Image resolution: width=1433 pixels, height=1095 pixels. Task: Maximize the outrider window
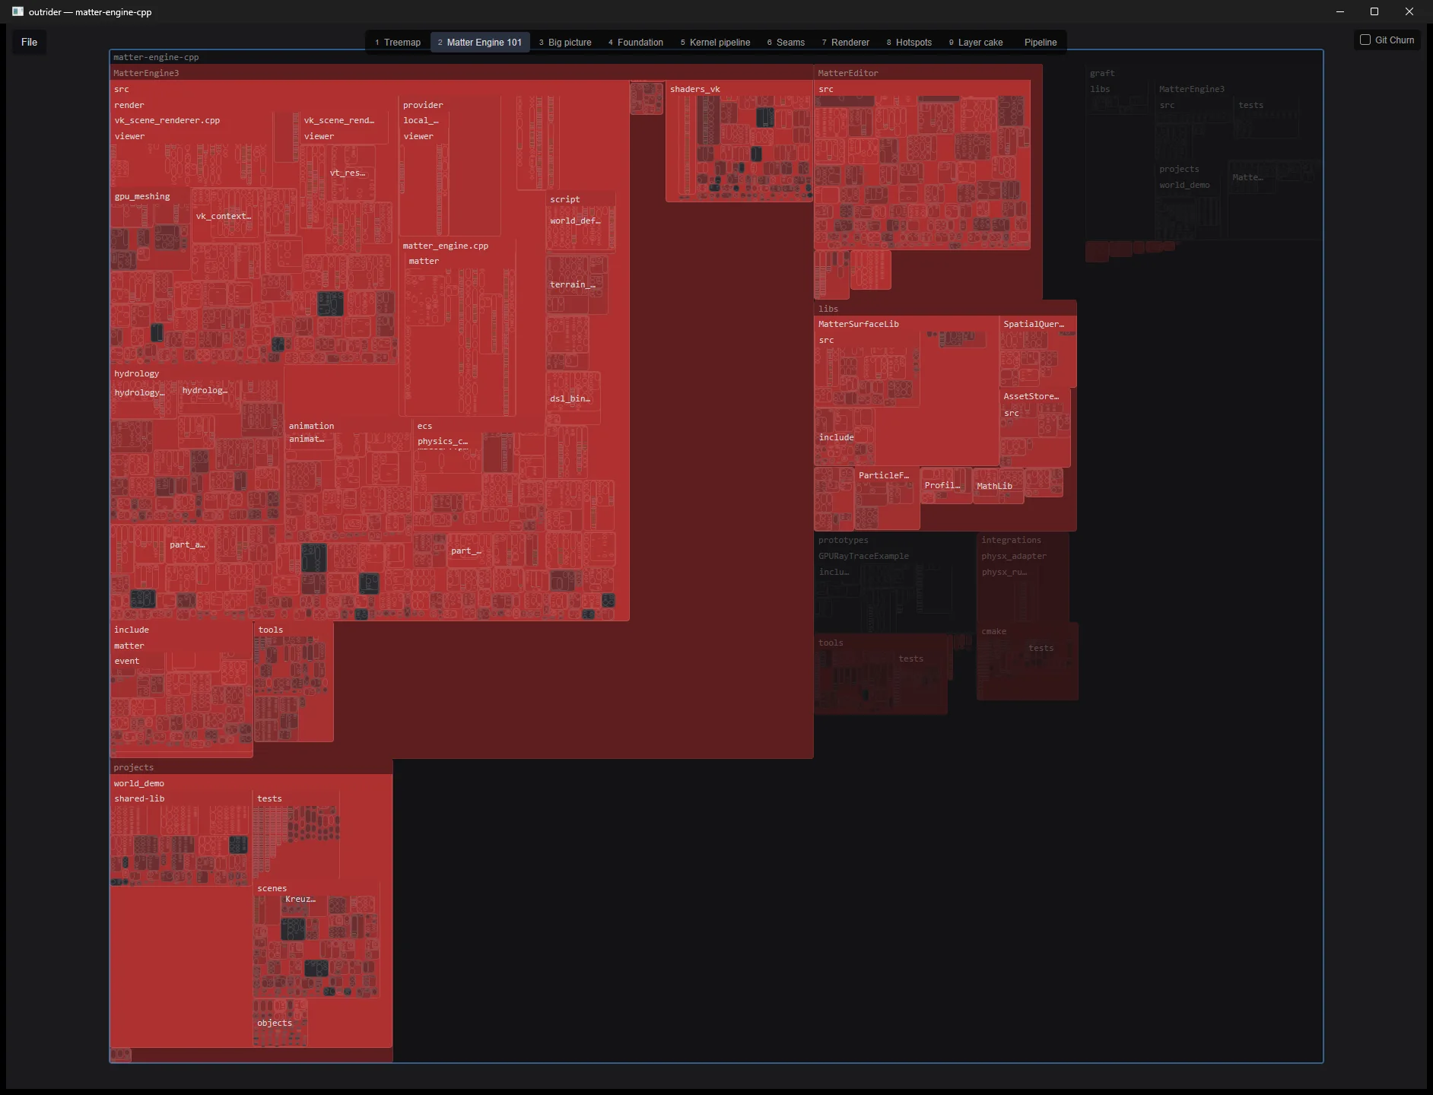tap(1374, 11)
